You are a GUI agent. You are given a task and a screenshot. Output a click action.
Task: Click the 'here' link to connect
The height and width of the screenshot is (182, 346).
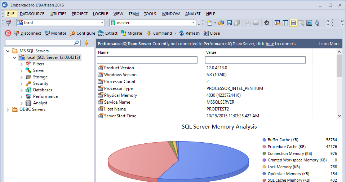point(270,44)
